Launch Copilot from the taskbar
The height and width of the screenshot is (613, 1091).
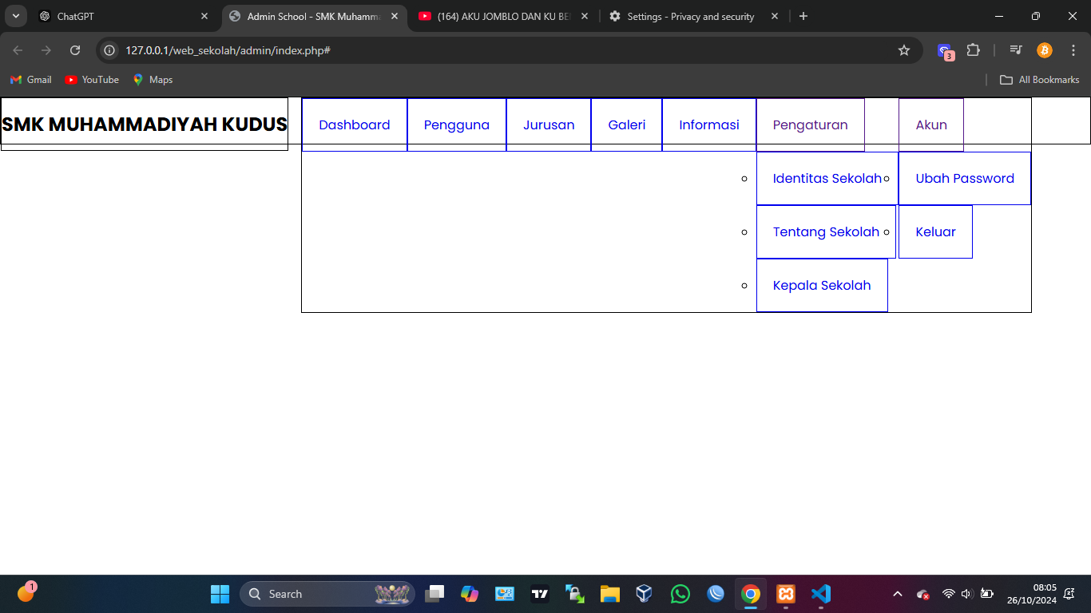(470, 594)
